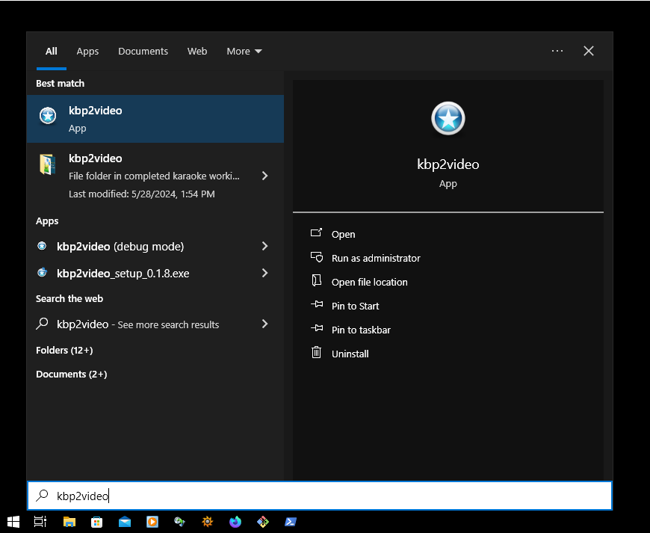Open the orange sun gear taskbar icon
Screen dimensions: 650x533
click(207, 522)
